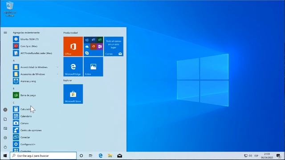Launch Edge from the taskbar
285x160 pixels.
[100, 156]
